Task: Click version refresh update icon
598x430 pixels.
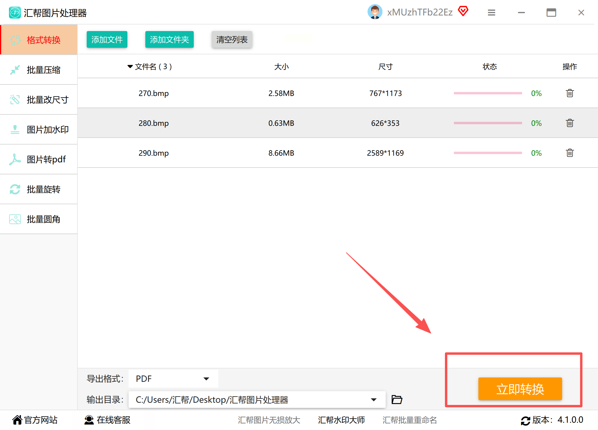Action: click(x=525, y=420)
